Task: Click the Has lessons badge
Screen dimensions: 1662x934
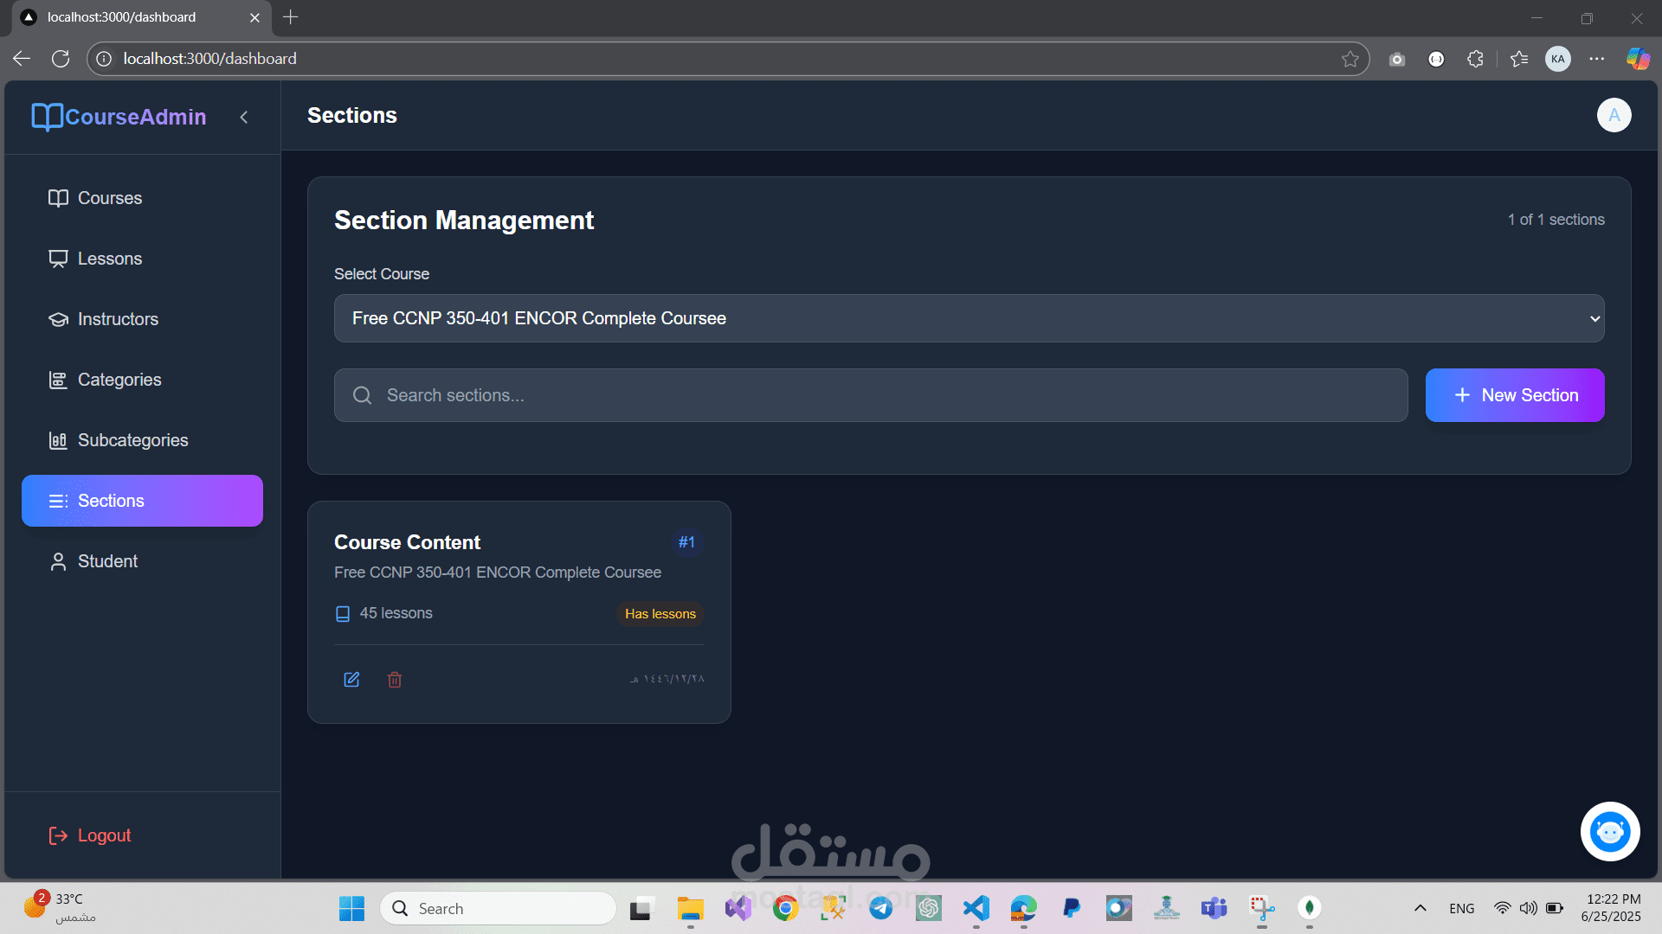Action: click(660, 614)
